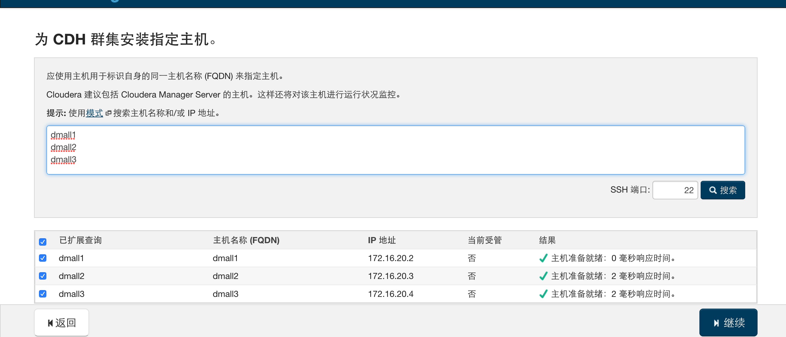The height and width of the screenshot is (337, 786).
Task: Click dmall2 in the expanded query column
Action: coord(71,276)
